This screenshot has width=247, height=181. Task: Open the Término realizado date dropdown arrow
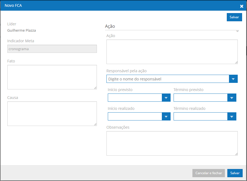point(232,116)
